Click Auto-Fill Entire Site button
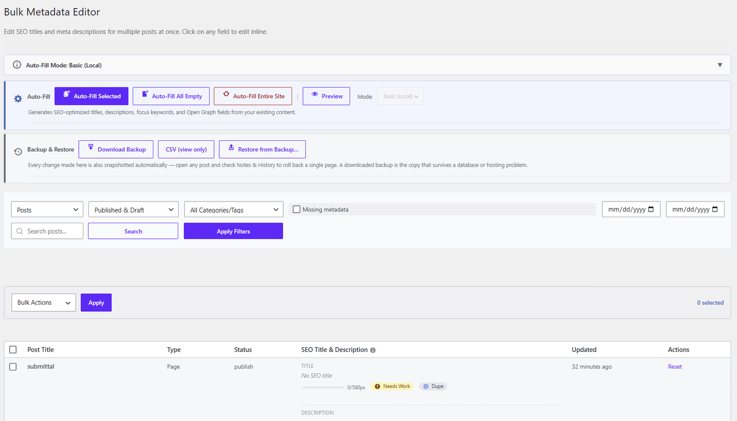This screenshot has width=737, height=421. [253, 96]
